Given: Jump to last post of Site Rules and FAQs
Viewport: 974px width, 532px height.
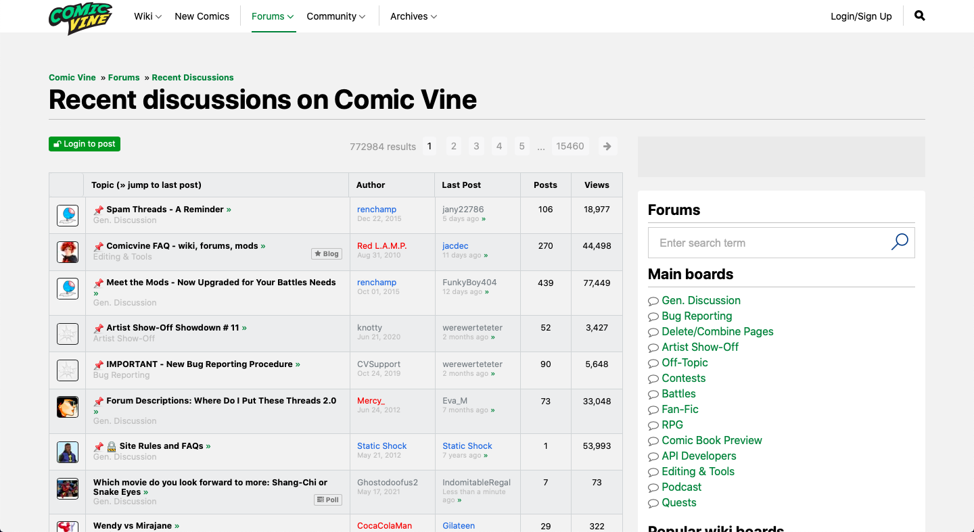Looking at the screenshot, I should 208,446.
